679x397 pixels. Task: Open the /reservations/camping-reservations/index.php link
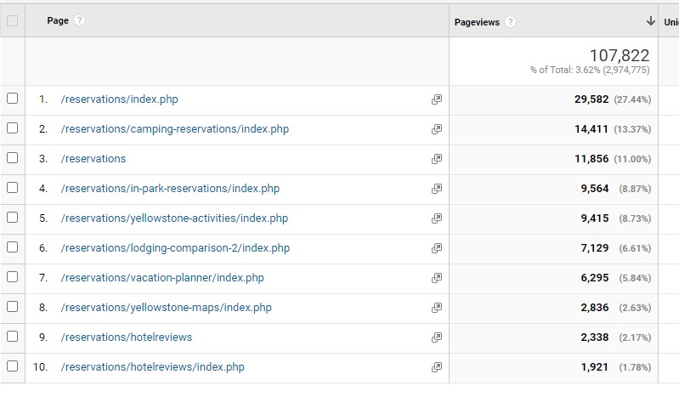174,129
